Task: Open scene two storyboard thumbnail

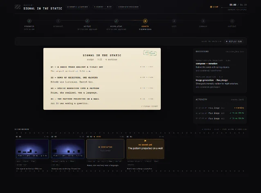Action: tap(67, 149)
